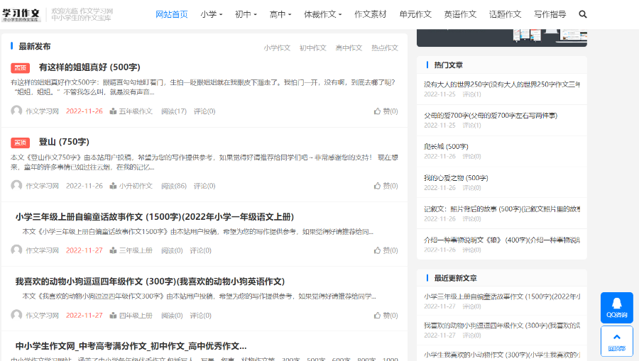The height and width of the screenshot is (361, 639).
Task: Switch to 小学作文 tab in 最新发布
Action: point(277,48)
